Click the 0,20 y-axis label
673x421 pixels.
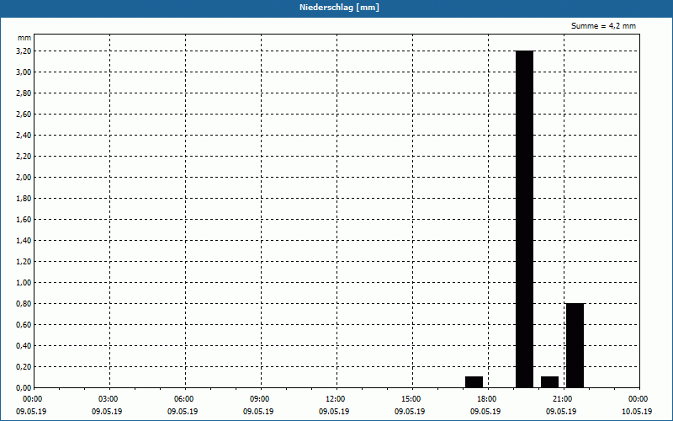point(24,367)
